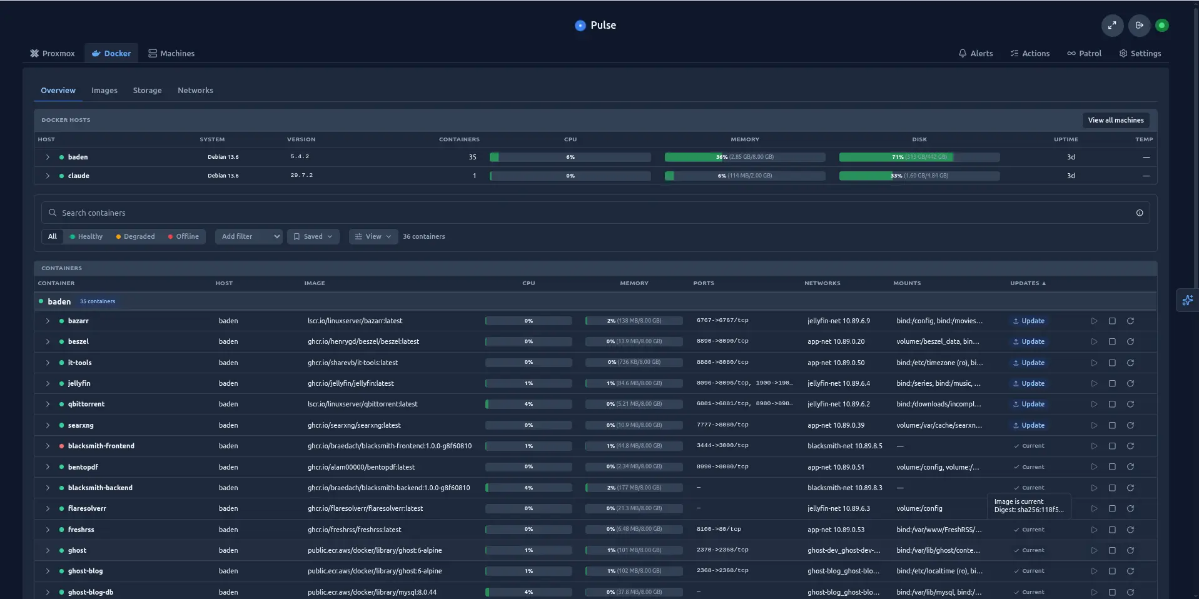Open the AI assistant sparkle panel
This screenshot has width=1199, height=599.
coord(1187,301)
